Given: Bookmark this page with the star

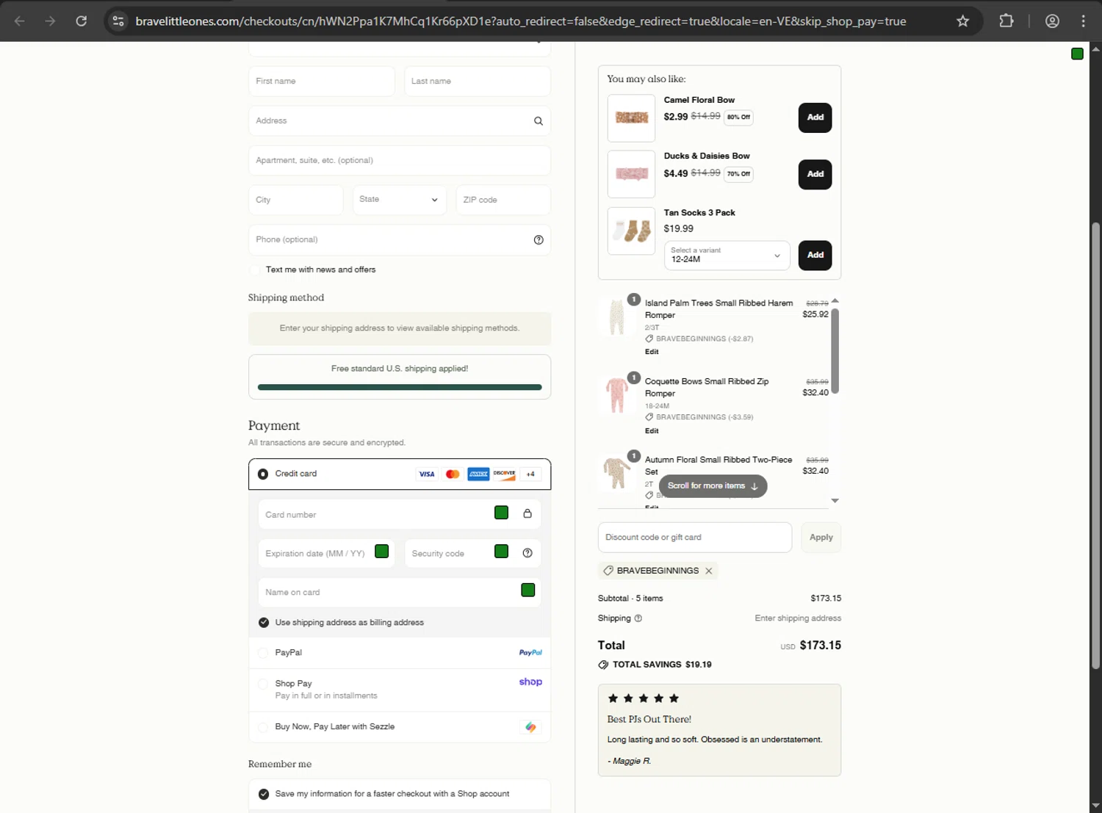Looking at the screenshot, I should click(x=962, y=21).
